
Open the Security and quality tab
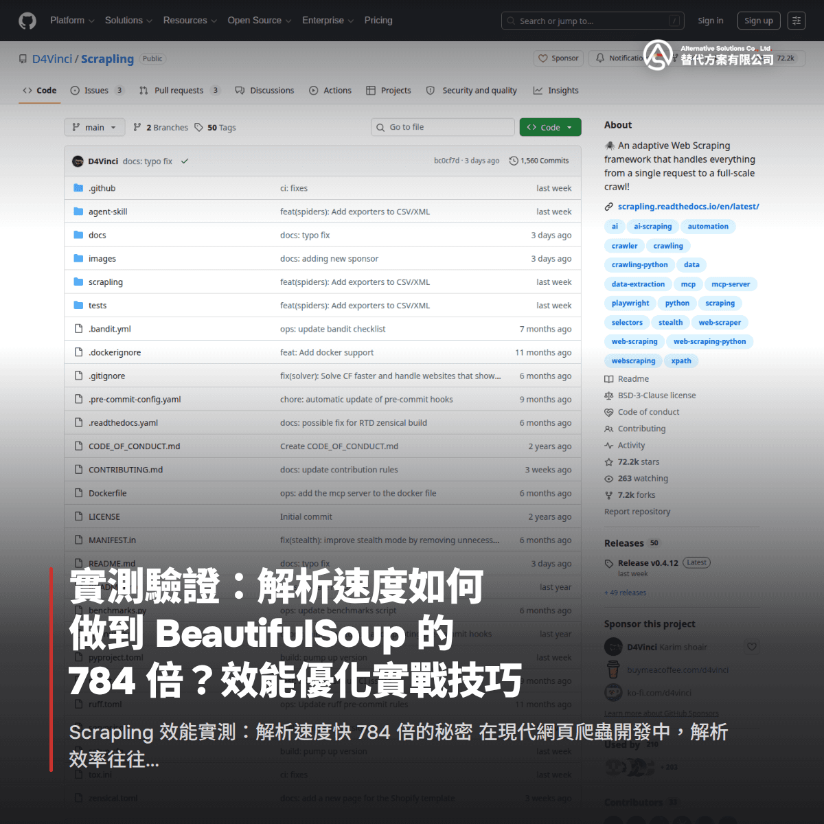472,91
